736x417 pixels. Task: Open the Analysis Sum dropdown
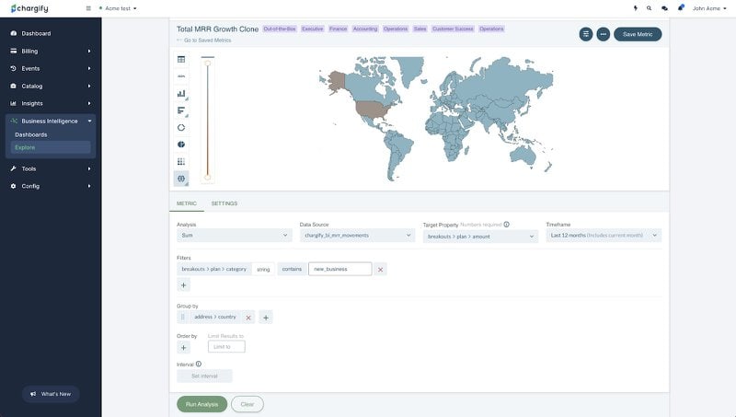click(235, 236)
